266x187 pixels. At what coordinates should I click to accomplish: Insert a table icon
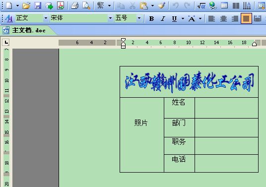coord(224,5)
